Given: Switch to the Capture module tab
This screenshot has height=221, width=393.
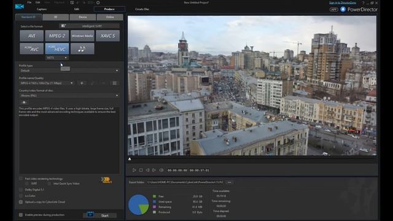Looking at the screenshot, I should 42,9.
